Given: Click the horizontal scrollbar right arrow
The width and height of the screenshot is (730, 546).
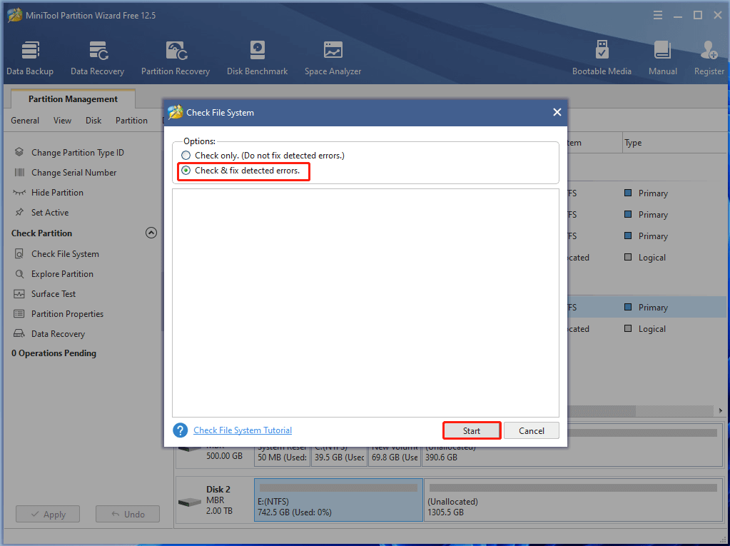Looking at the screenshot, I should point(720,410).
